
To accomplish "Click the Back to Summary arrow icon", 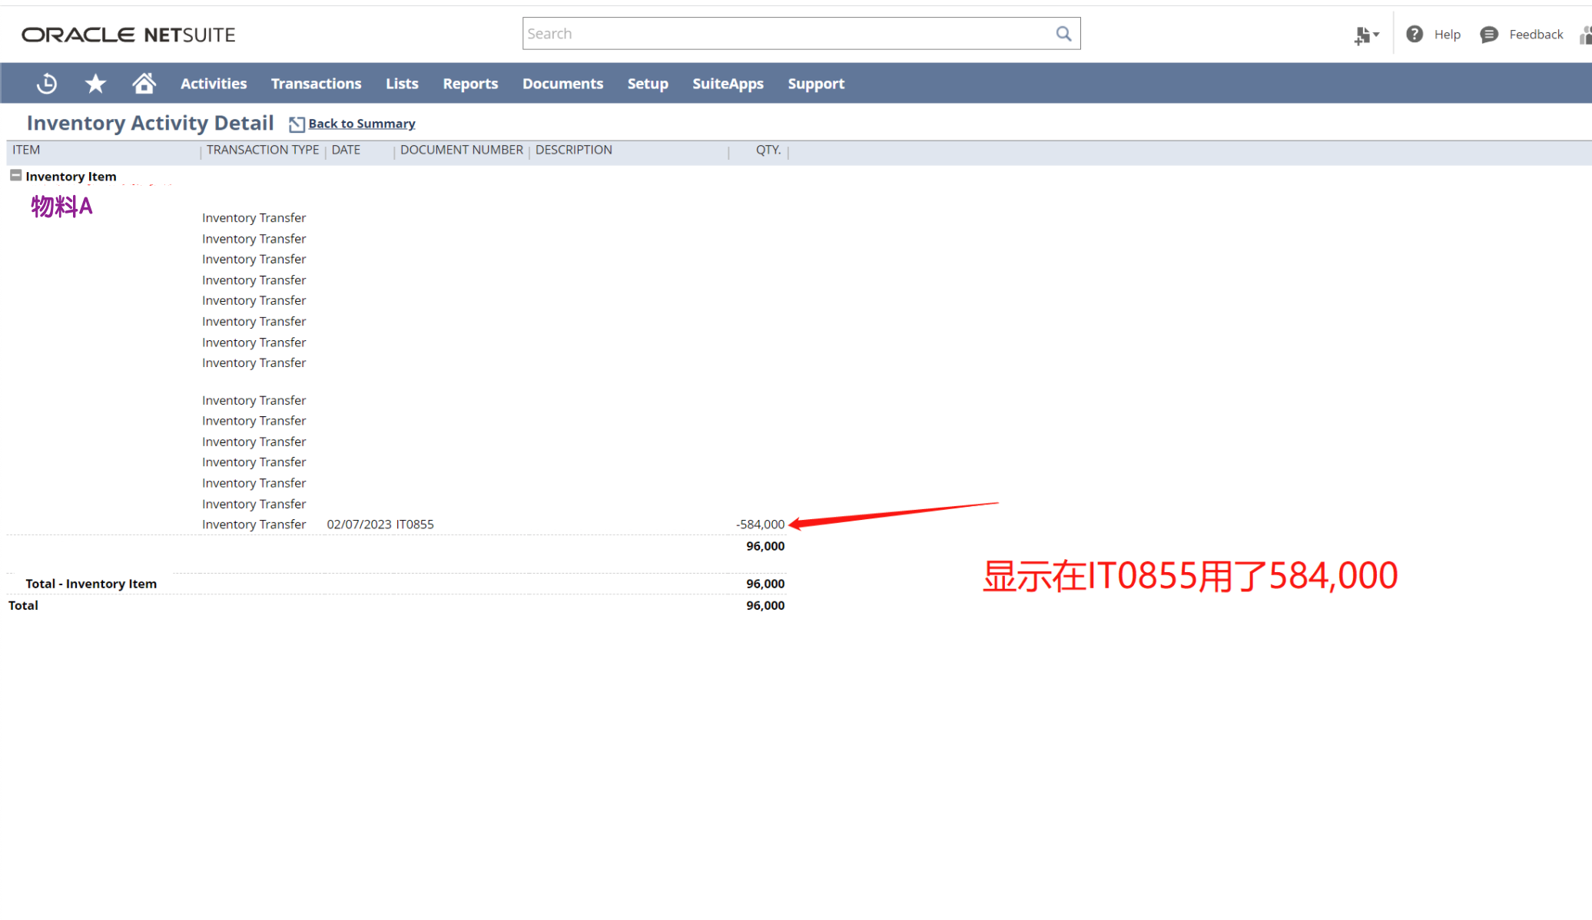I will pos(297,124).
